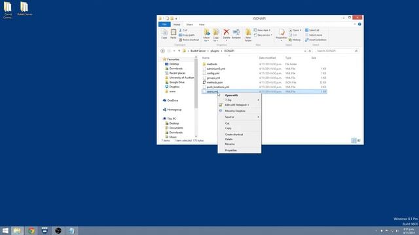Choose Cut in the context menu
Screen dimensions: 419x235
pyautogui.click(x=240, y=123)
